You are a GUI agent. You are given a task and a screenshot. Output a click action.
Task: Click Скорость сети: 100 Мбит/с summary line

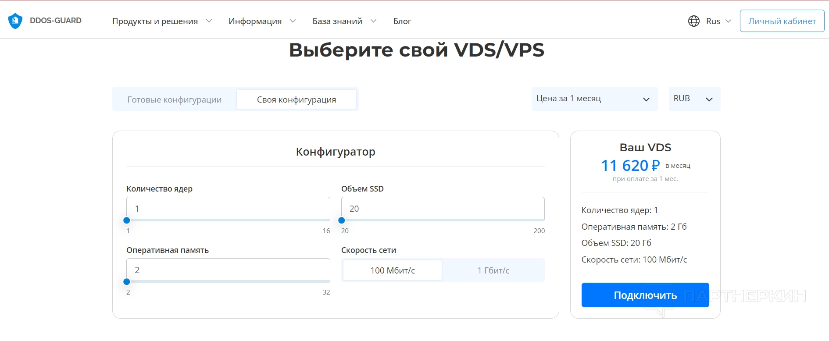click(x=634, y=259)
